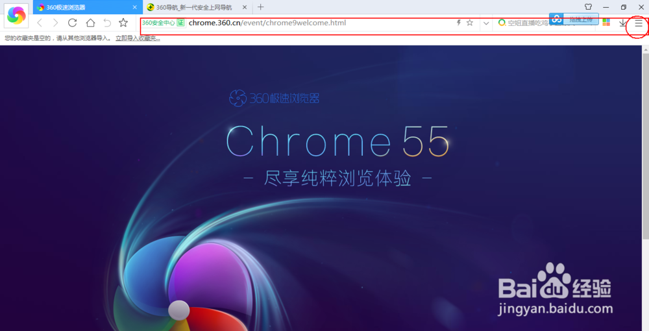Viewport: 649px width, 331px height.
Task: Switch to the 360极速浏览器 tab
Action: pyautogui.click(x=87, y=7)
